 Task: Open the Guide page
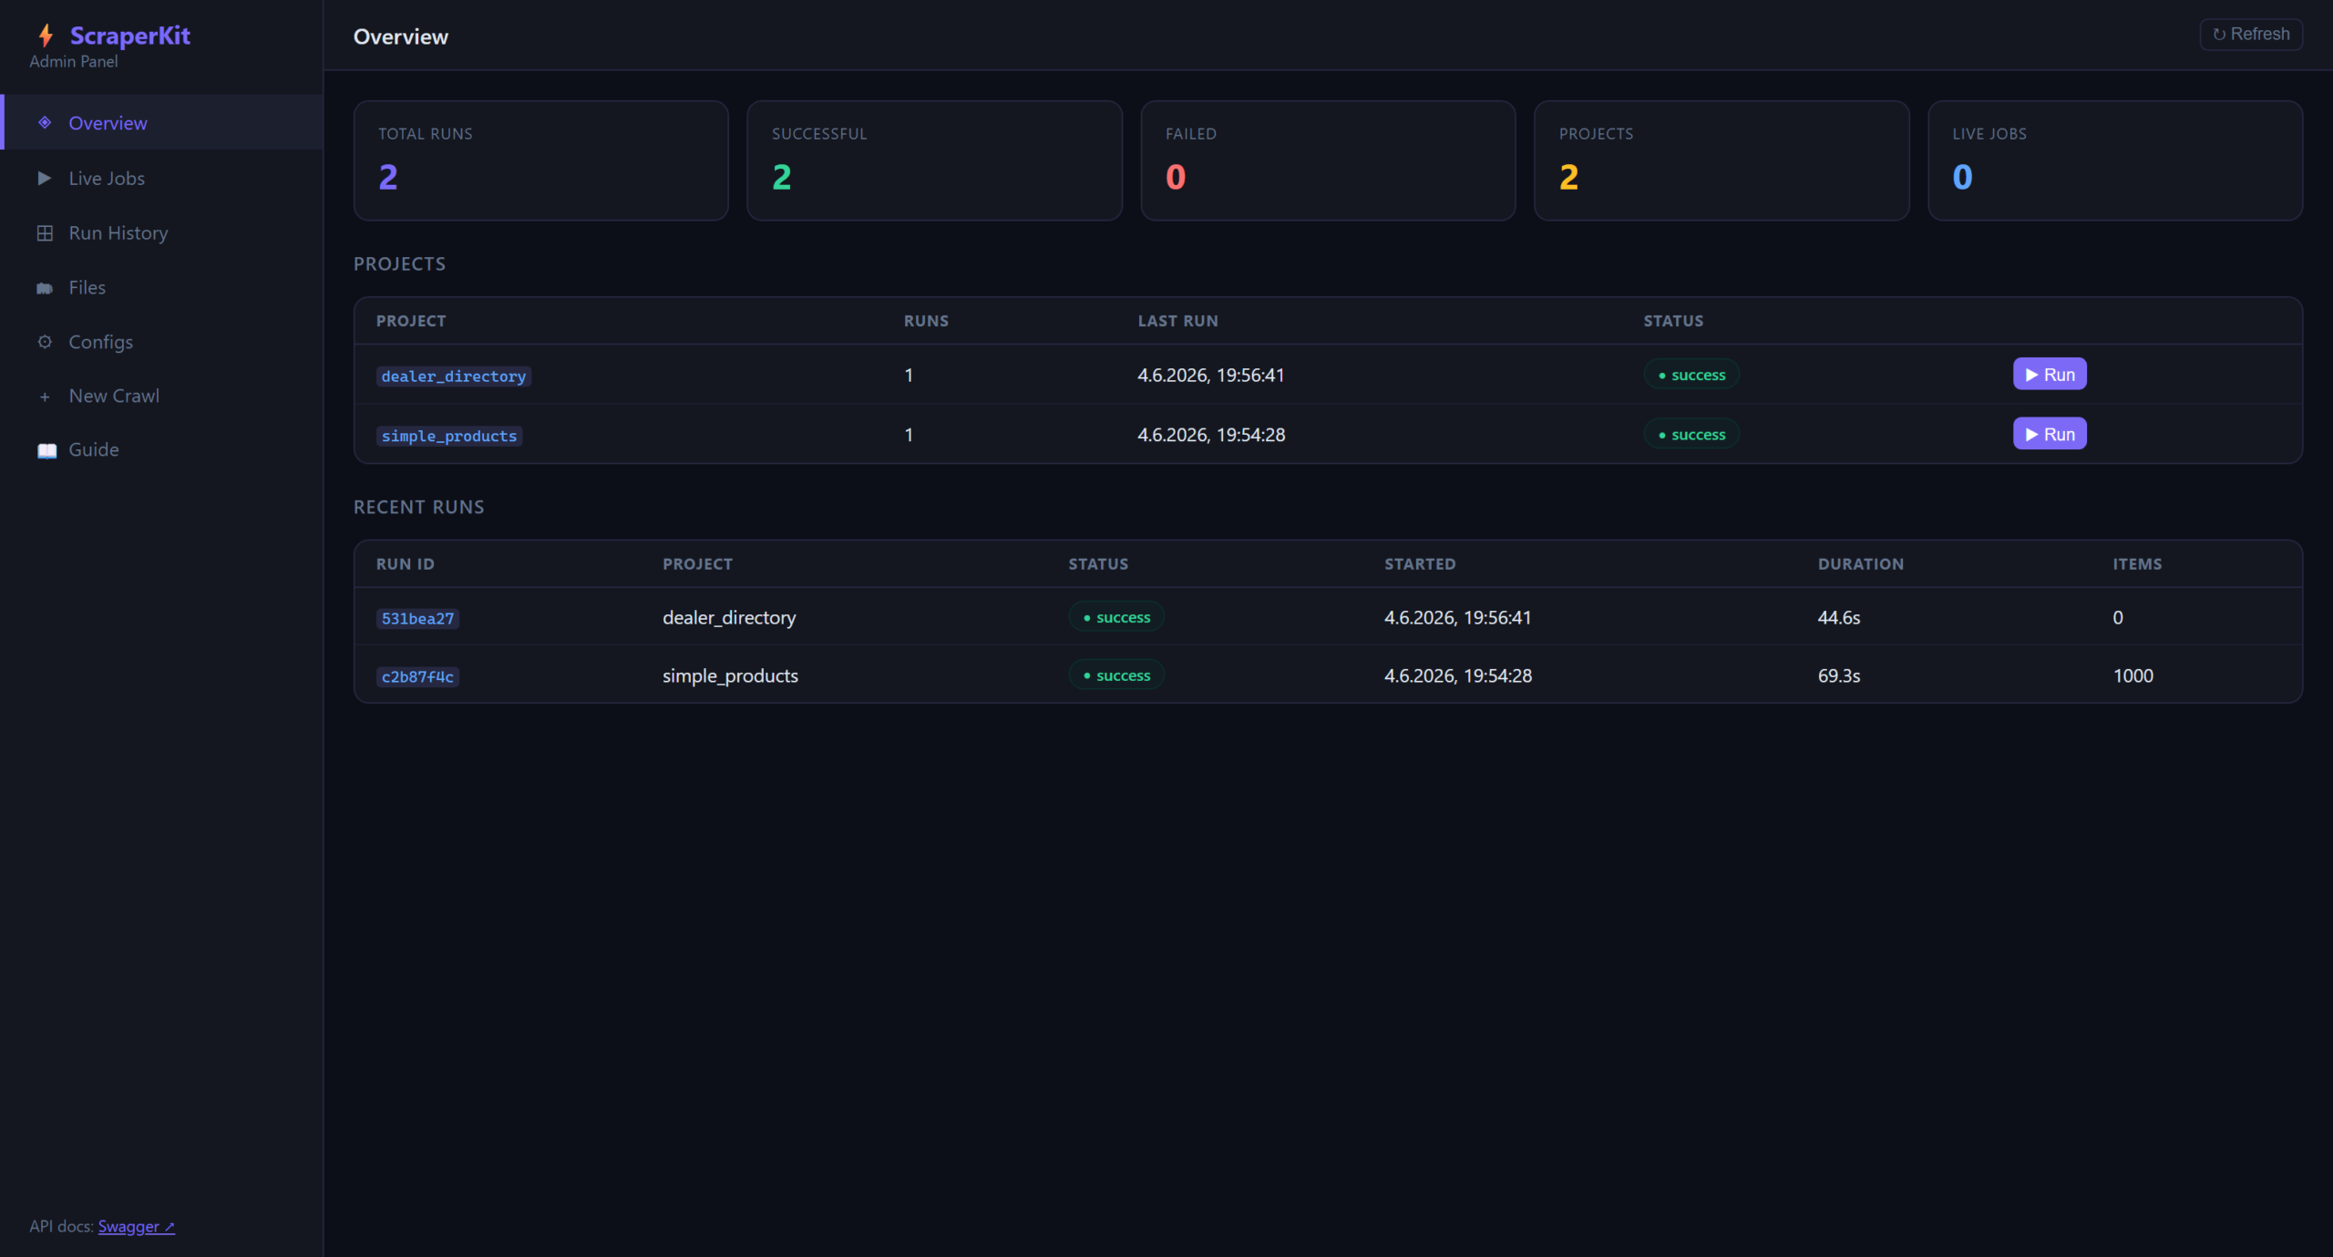[163, 449]
